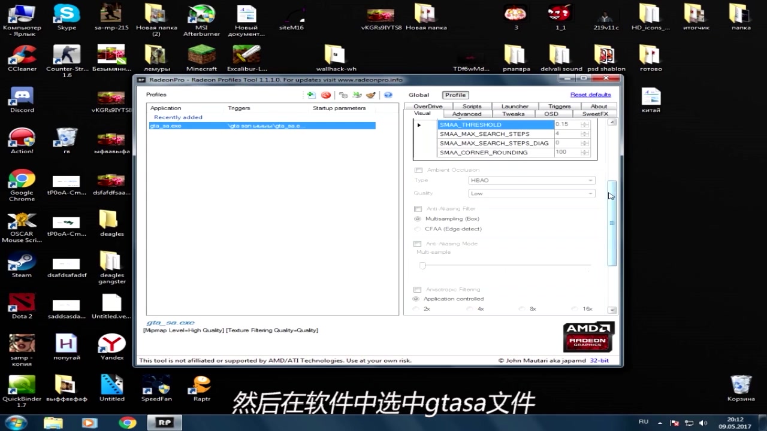Open SpeedFan desktop shortcut
Screen dimensions: 767x431
[156, 388]
